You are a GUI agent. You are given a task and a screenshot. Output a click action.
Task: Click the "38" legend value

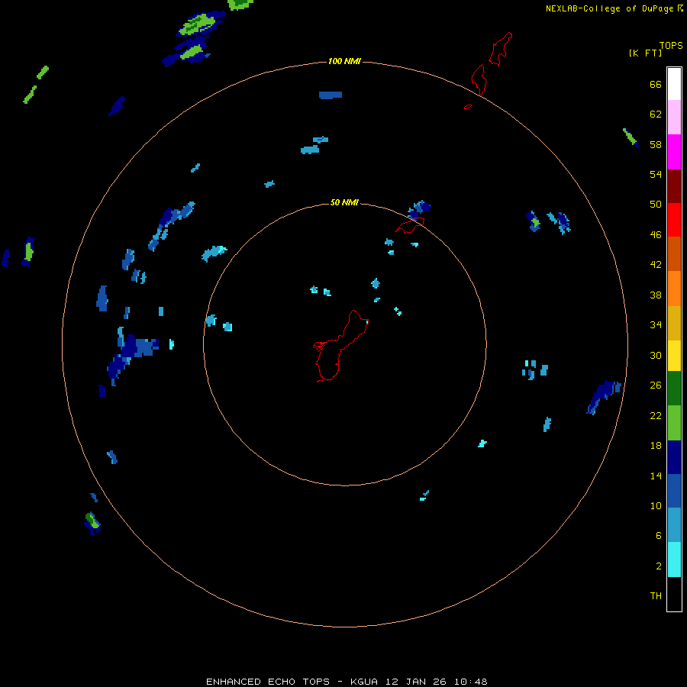656,295
